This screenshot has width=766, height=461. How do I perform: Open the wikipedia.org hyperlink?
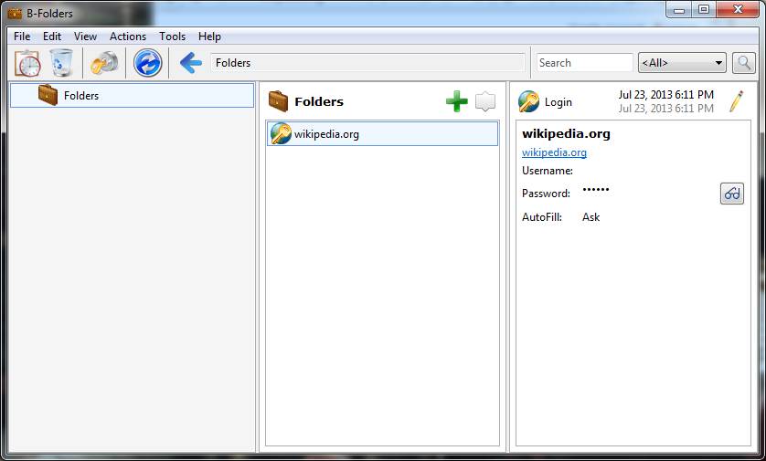click(x=554, y=152)
